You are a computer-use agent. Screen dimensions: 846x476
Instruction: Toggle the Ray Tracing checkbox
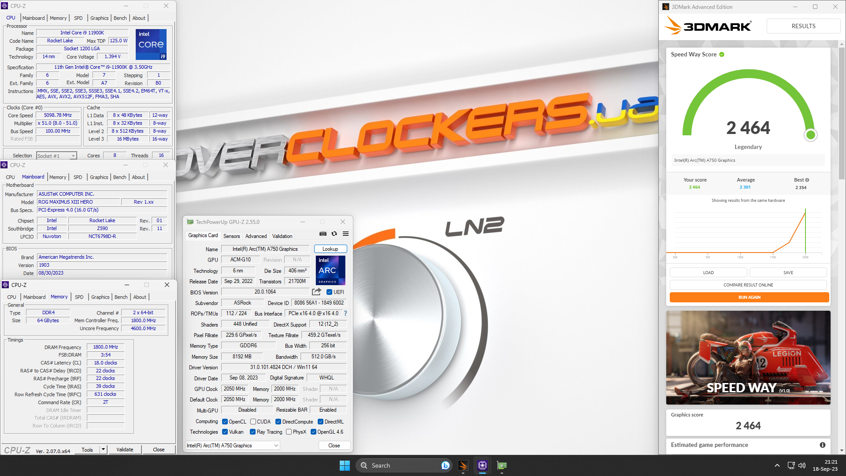[x=252, y=432]
